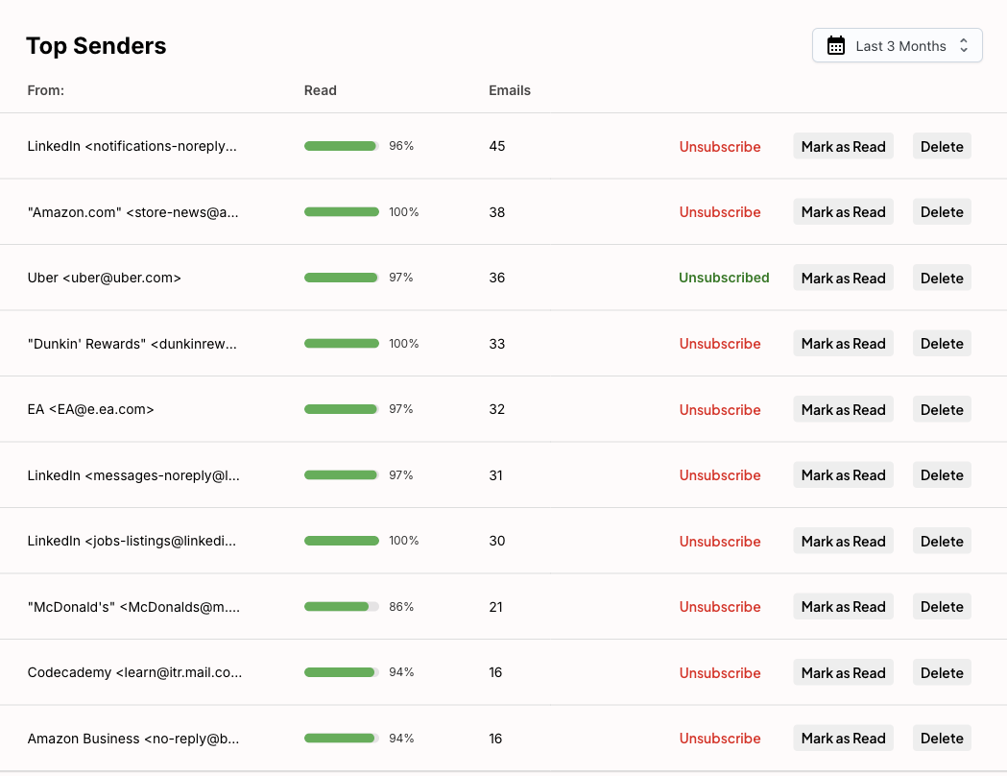
Task: Mark Dunkin' Rewards emails as read
Action: 843,344
